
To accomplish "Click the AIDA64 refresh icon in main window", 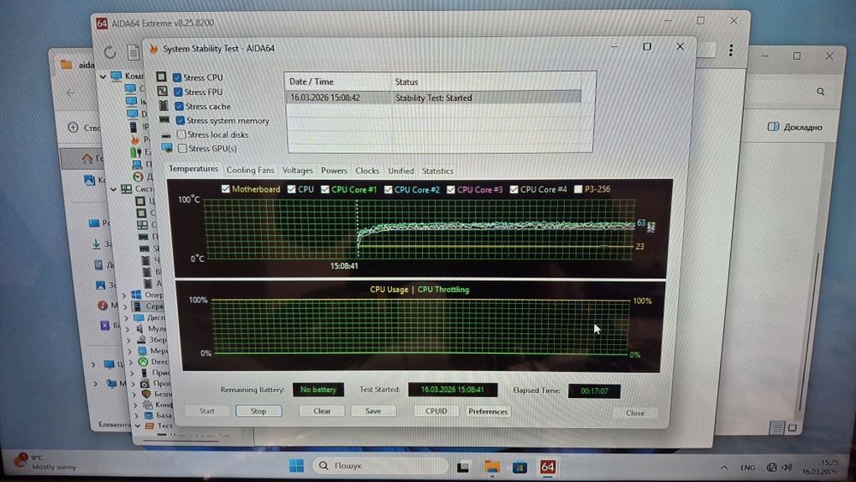I will 110,52.
